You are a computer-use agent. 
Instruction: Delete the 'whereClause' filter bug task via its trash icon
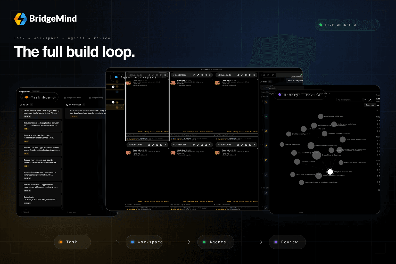click(59, 111)
